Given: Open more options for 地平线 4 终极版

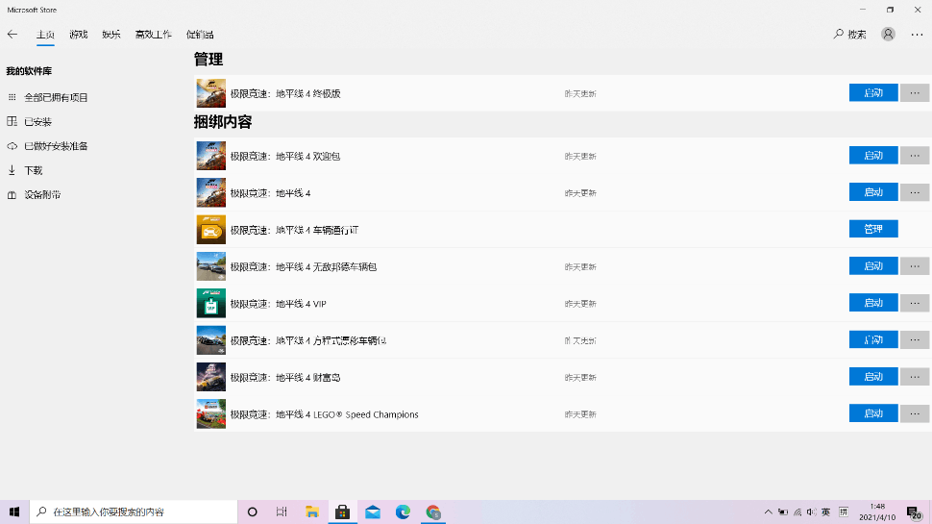Looking at the screenshot, I should (915, 93).
